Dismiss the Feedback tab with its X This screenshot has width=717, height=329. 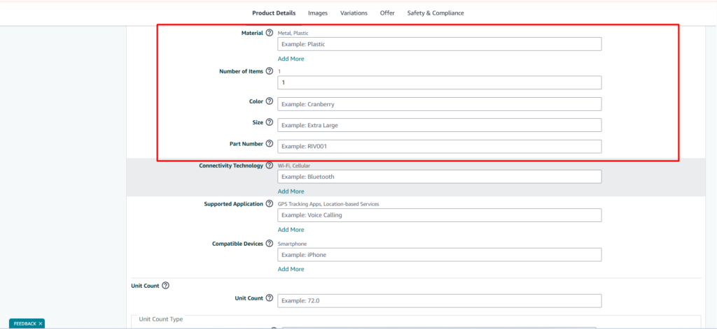point(40,323)
